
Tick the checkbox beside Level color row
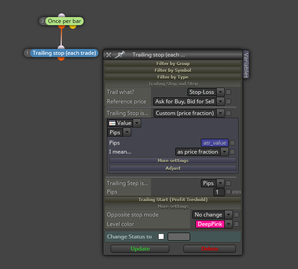pos(236,224)
